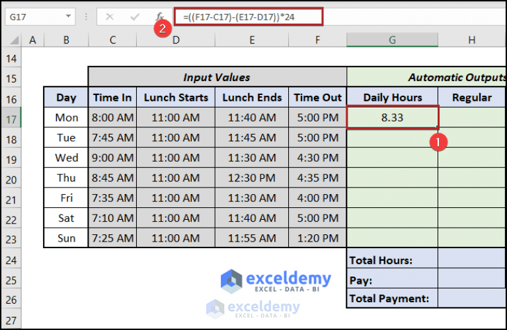Select column H header

click(472, 40)
